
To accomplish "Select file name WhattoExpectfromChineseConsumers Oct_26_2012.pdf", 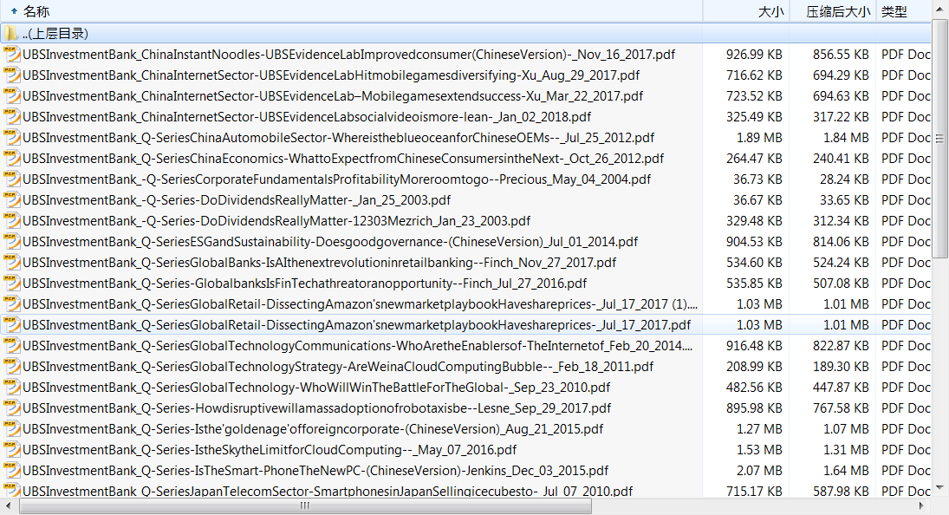I will click(x=343, y=159).
